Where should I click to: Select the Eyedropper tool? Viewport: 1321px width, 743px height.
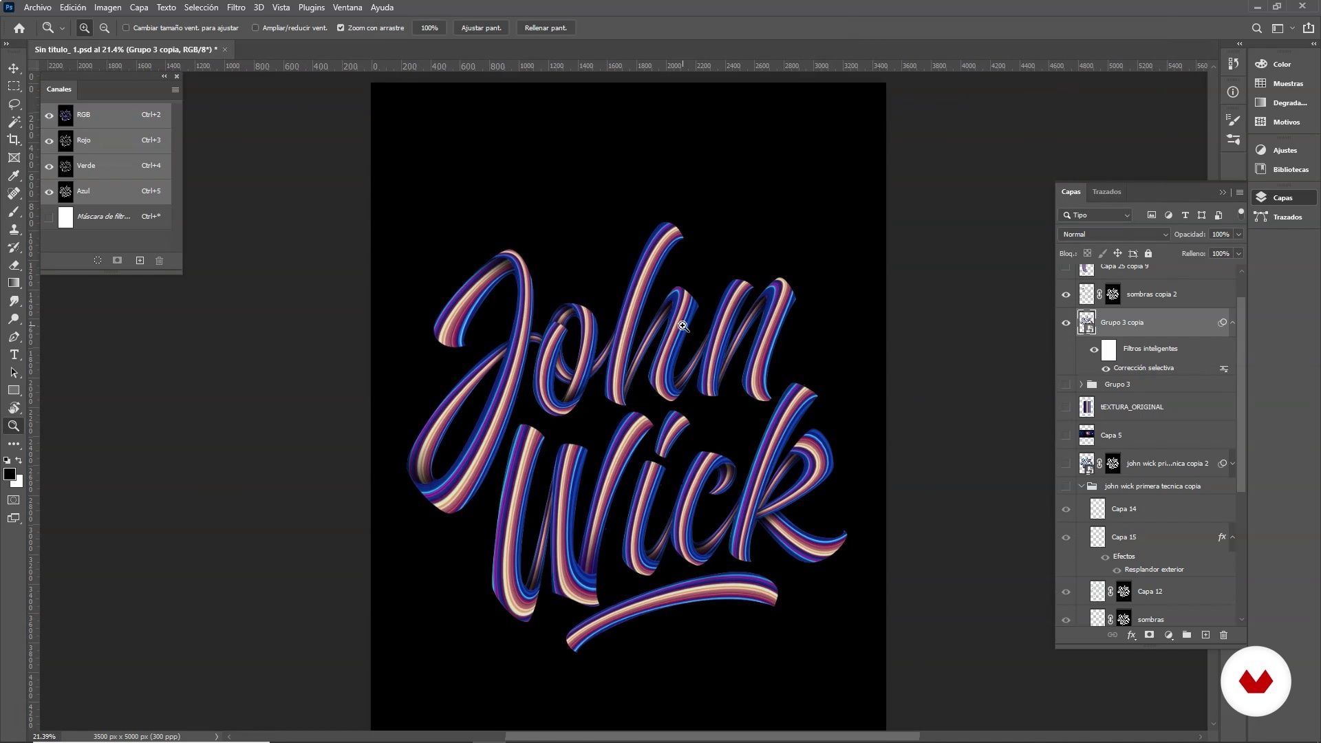tap(14, 175)
